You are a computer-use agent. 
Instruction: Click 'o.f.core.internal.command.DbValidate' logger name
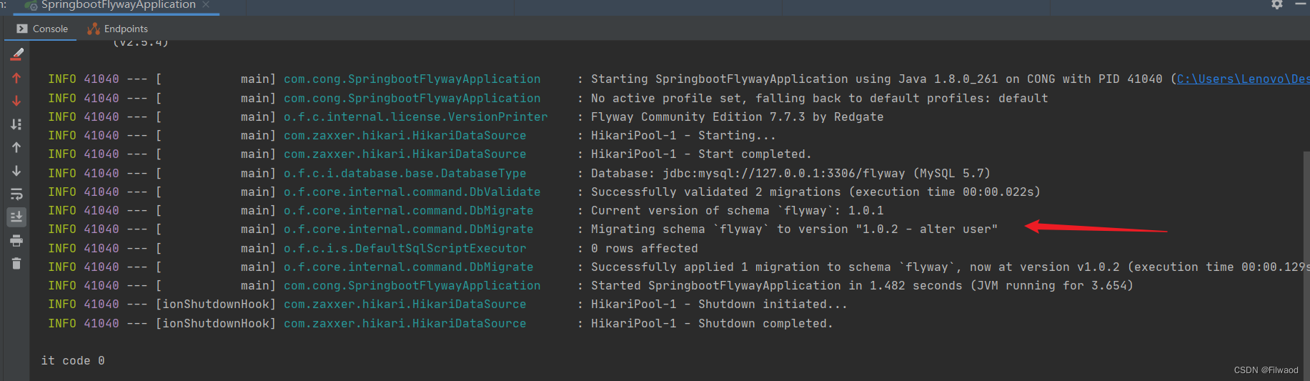tap(412, 192)
